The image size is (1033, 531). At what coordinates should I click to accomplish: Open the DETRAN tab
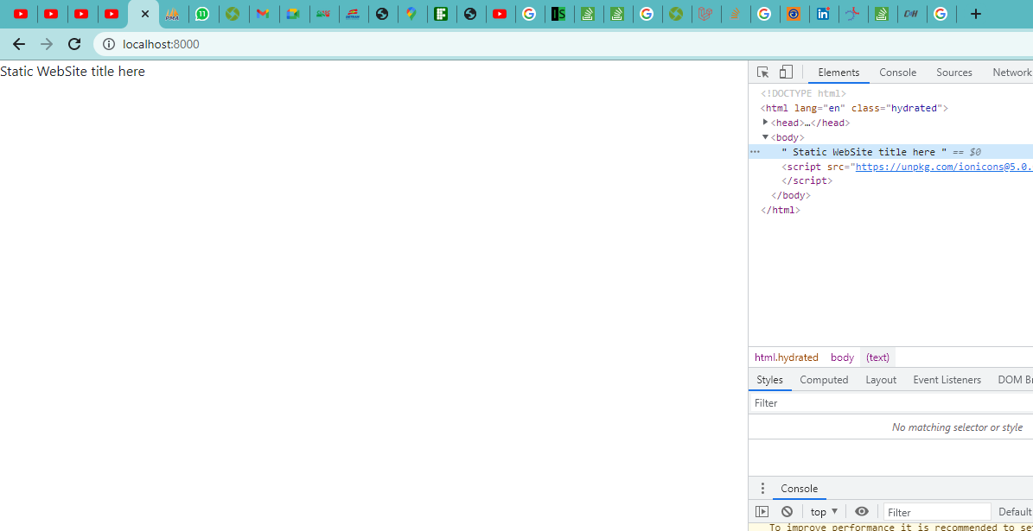click(353, 14)
